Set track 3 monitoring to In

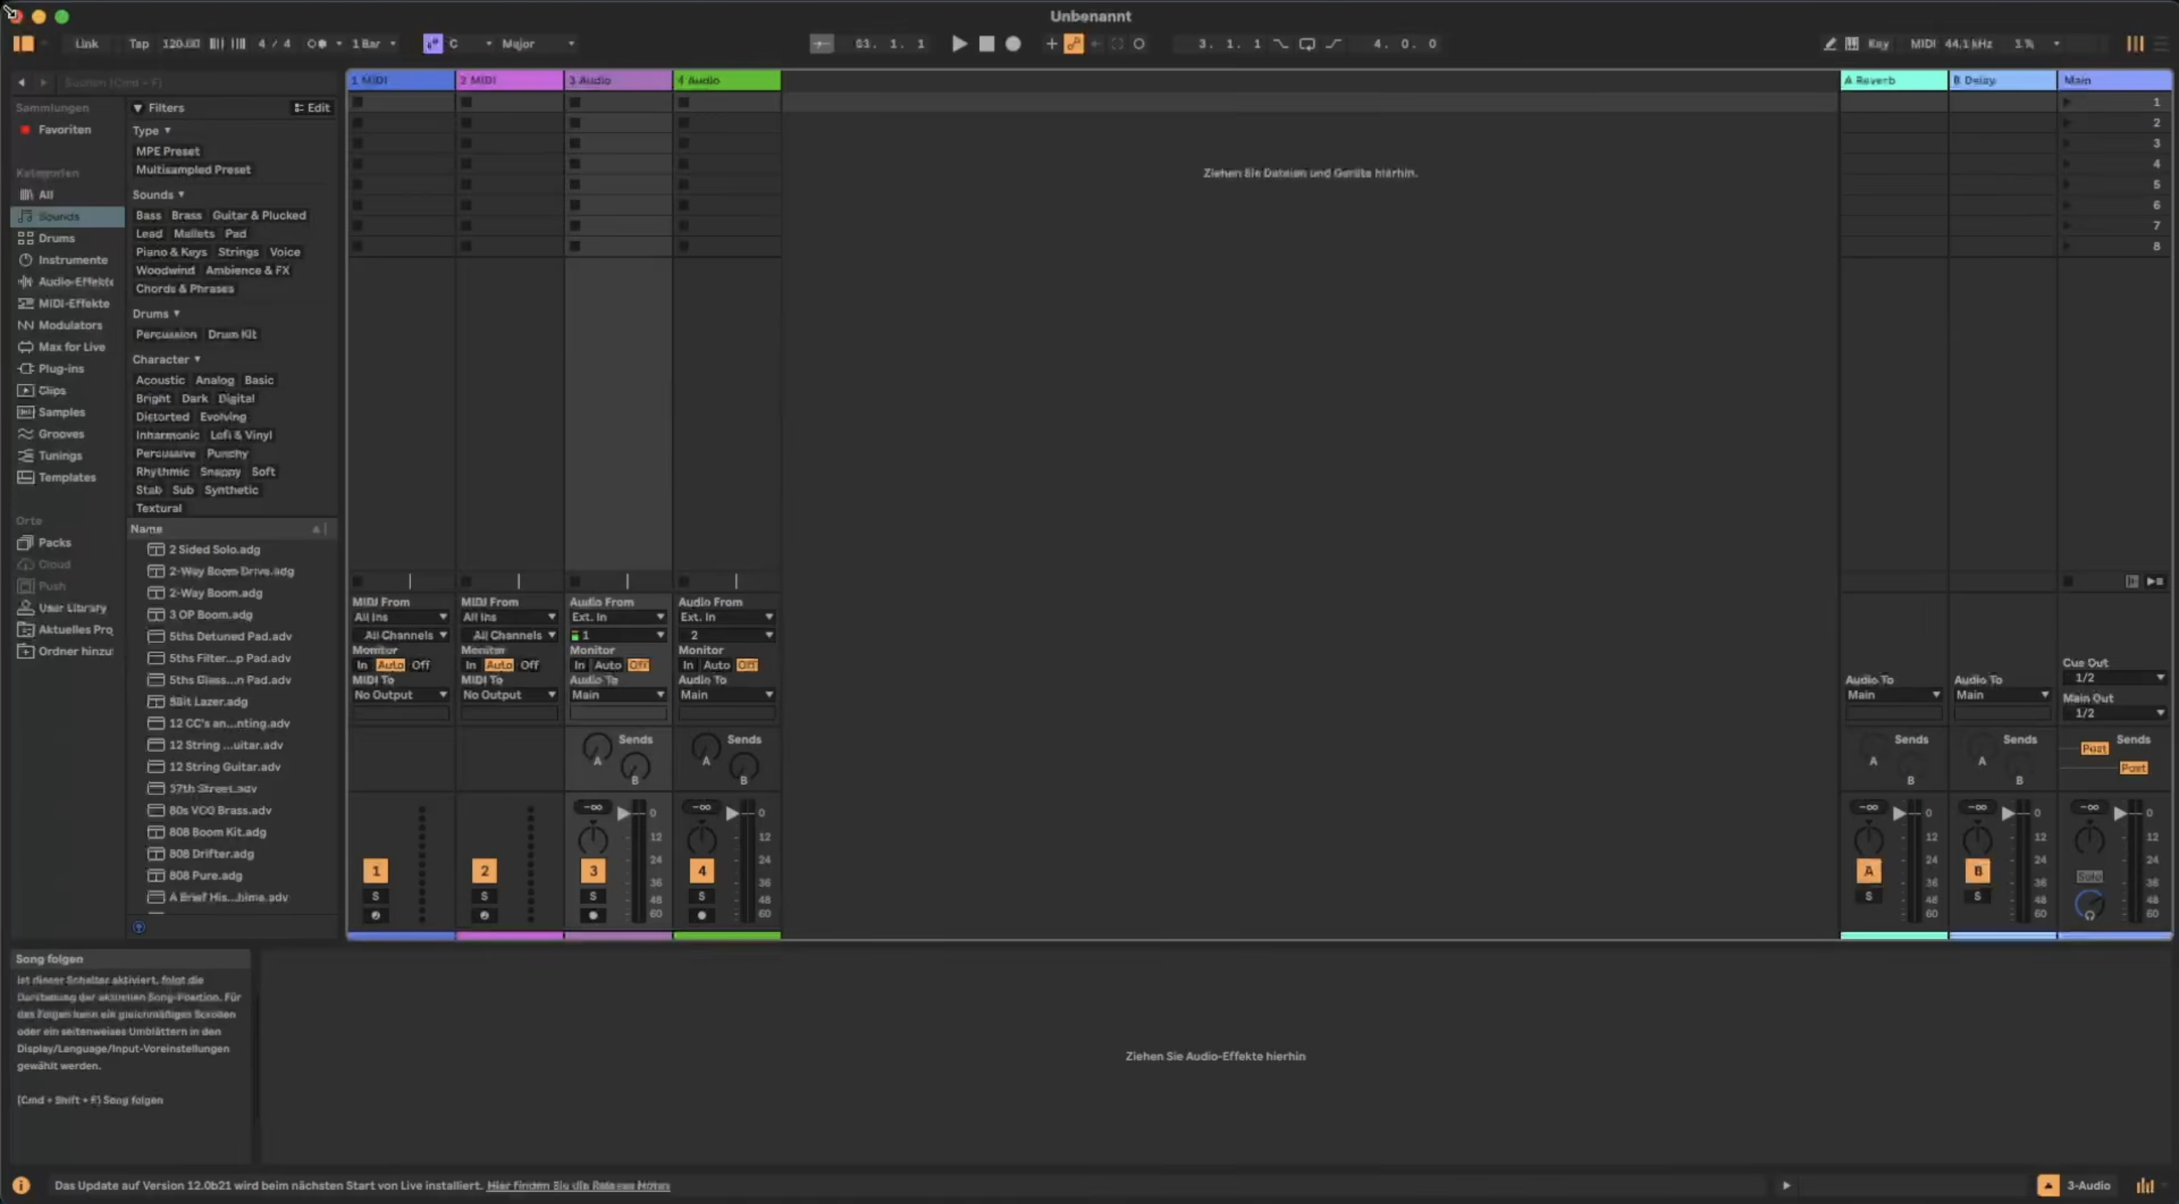pyautogui.click(x=580, y=666)
